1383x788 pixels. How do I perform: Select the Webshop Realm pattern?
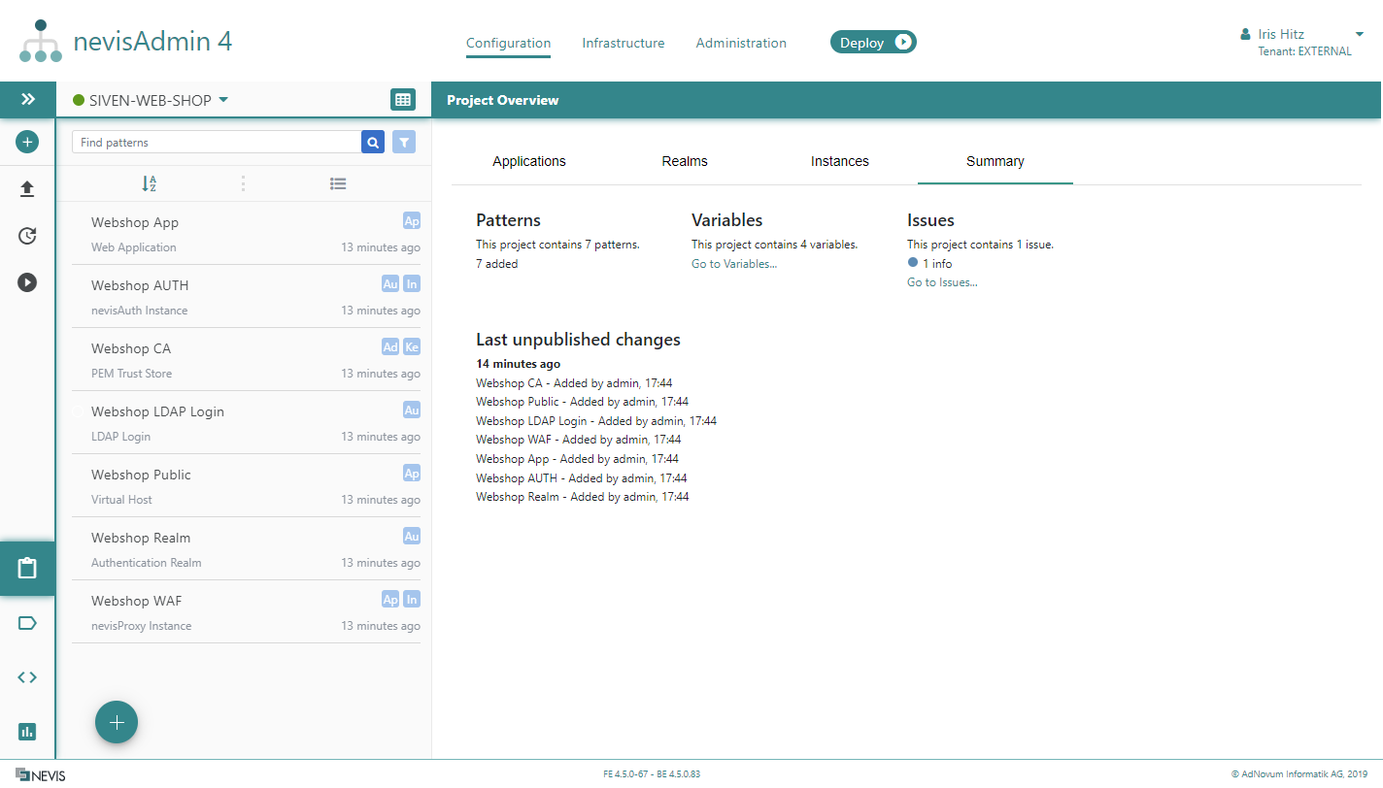coord(246,548)
